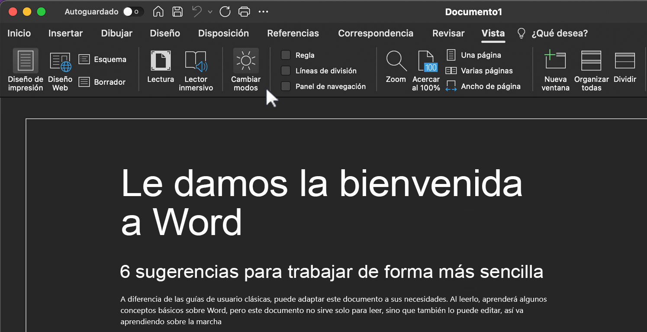Switch to the Insertar tab
The height and width of the screenshot is (332, 647).
pos(65,33)
